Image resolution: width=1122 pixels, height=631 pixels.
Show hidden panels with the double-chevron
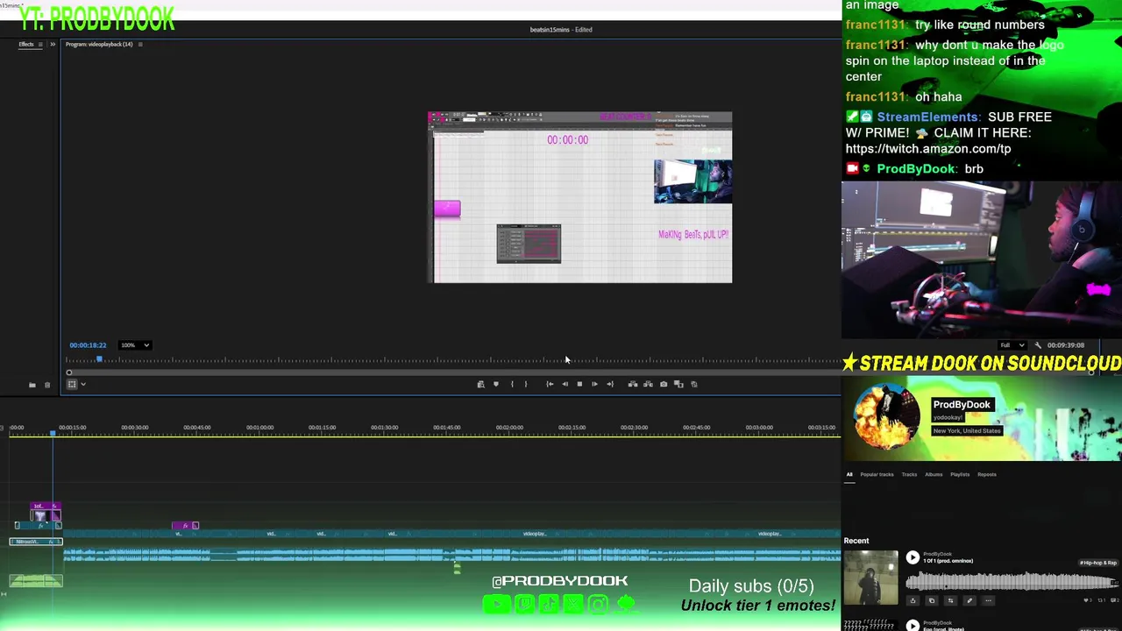(53, 44)
